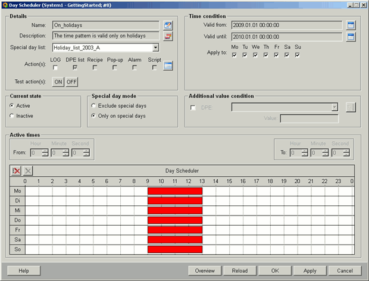The height and width of the screenshot is (281, 369).
Task: Uncheck the Su weekday checkbox
Action: [298, 55]
